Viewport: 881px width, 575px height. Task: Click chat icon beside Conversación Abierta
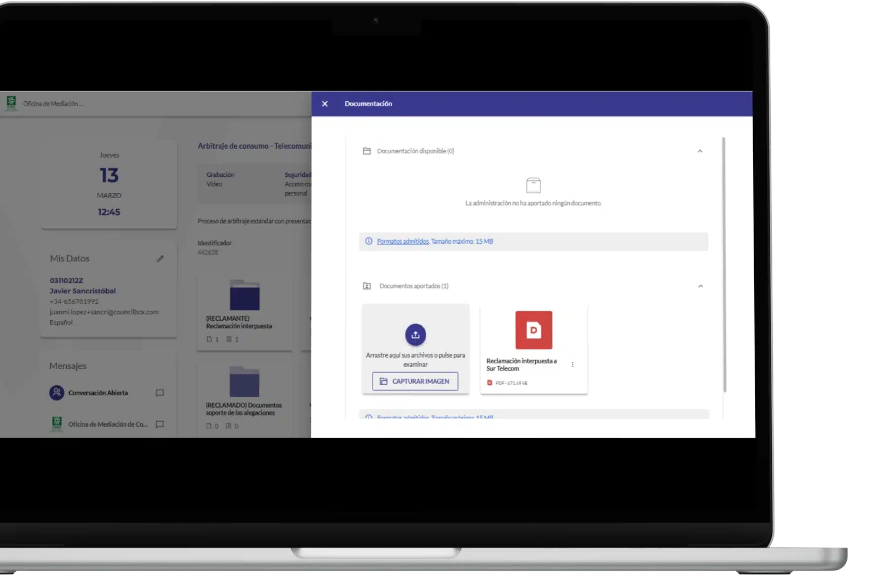click(160, 393)
